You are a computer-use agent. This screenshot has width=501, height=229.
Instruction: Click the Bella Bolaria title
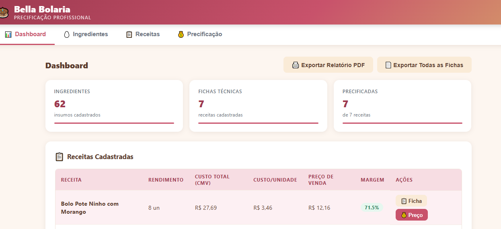pos(42,9)
